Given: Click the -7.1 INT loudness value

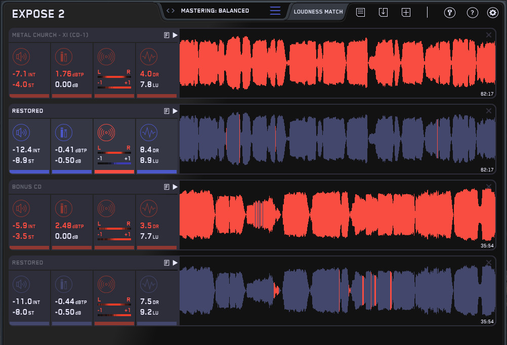Looking at the screenshot, I should click(24, 74).
